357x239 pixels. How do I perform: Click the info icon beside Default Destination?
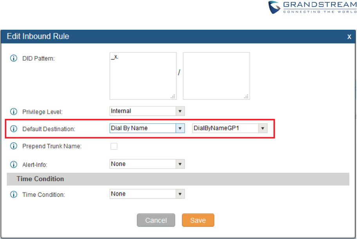[14, 129]
